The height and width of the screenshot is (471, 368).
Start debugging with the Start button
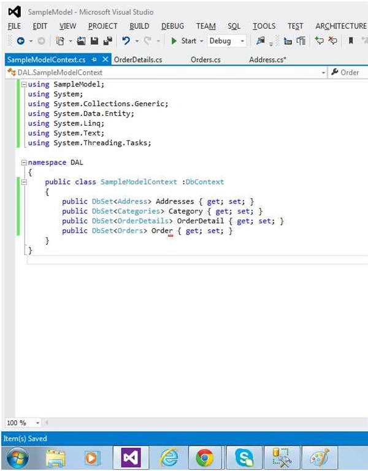[x=183, y=41]
